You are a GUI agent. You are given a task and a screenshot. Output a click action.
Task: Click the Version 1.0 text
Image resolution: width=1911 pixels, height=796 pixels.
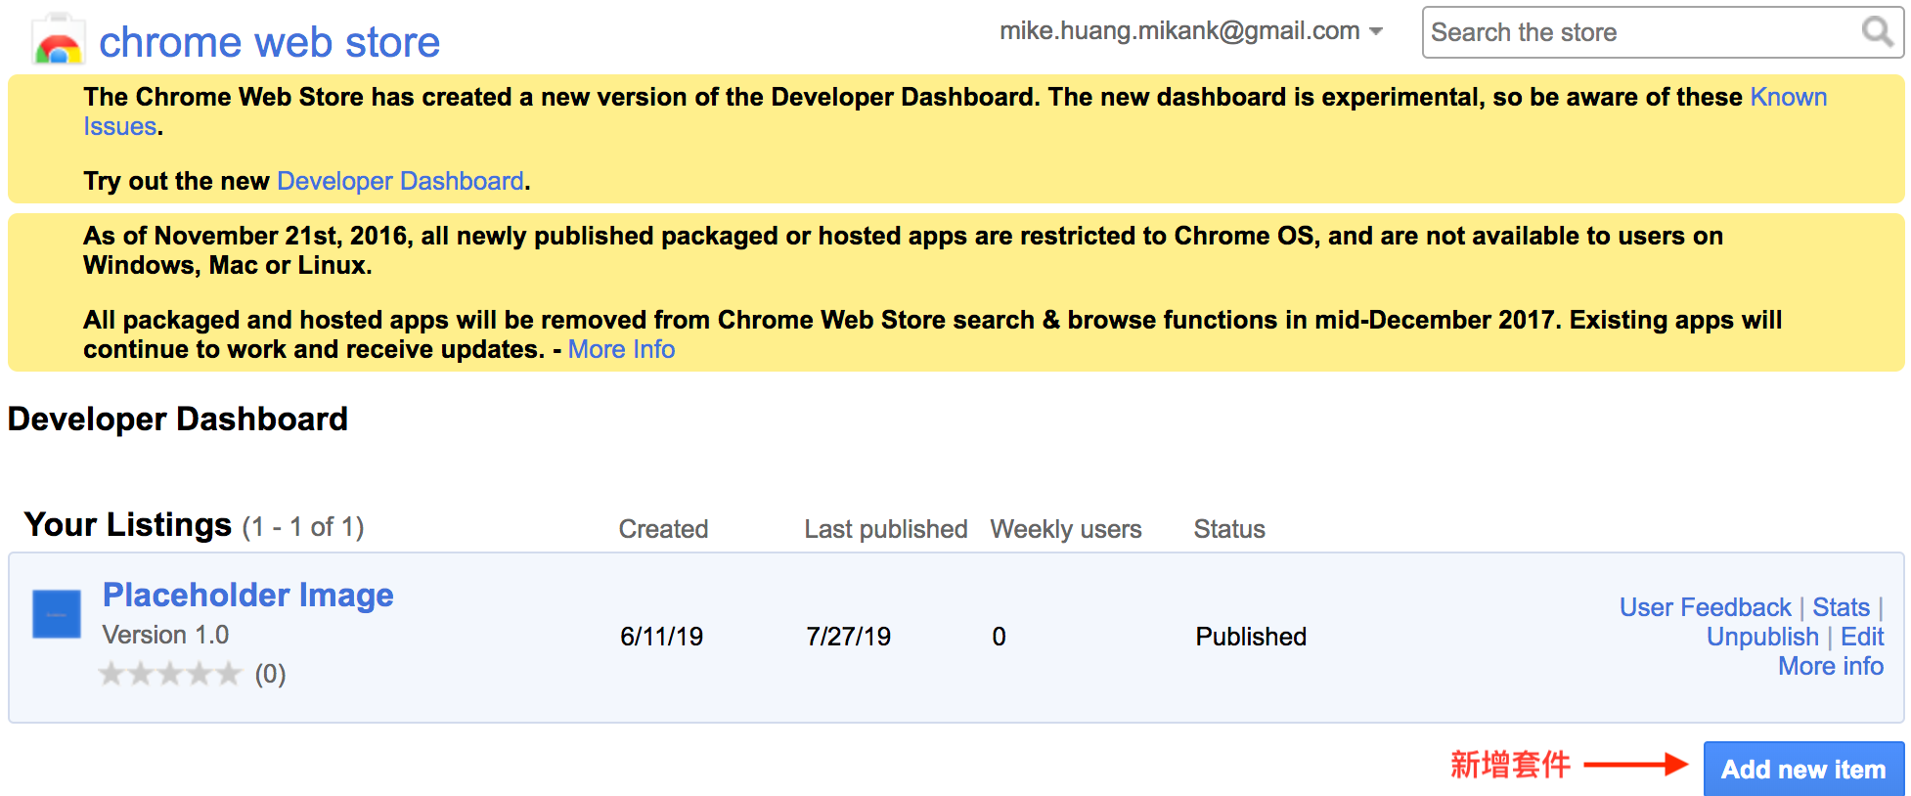pyautogui.click(x=165, y=635)
